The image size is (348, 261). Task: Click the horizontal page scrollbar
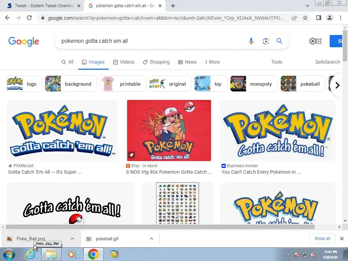pos(160,227)
